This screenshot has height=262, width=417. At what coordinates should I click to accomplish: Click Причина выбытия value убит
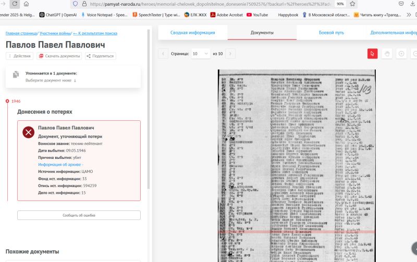pyautogui.click(x=77, y=158)
